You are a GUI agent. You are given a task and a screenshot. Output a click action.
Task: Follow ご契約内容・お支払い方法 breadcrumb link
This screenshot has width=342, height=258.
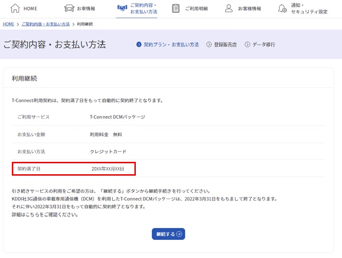pyautogui.click(x=46, y=24)
